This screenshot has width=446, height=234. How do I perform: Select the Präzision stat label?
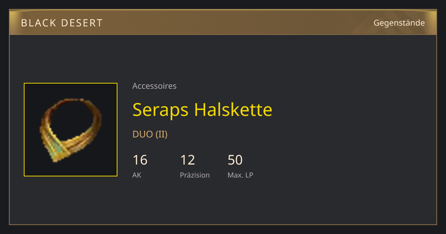click(195, 175)
